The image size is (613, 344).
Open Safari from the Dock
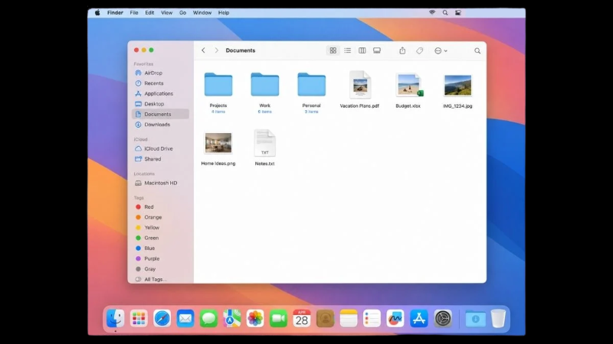pos(162,319)
